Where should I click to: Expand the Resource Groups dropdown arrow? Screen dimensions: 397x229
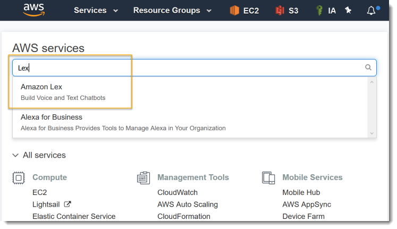pos(209,11)
